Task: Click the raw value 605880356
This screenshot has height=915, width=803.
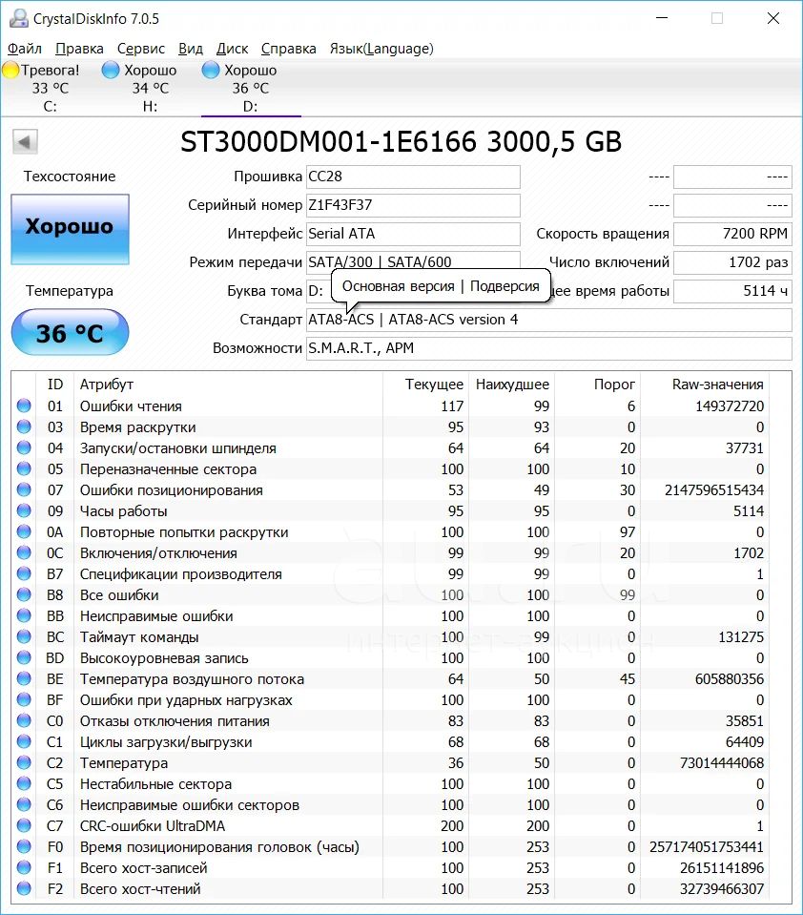Action: pyautogui.click(x=730, y=679)
